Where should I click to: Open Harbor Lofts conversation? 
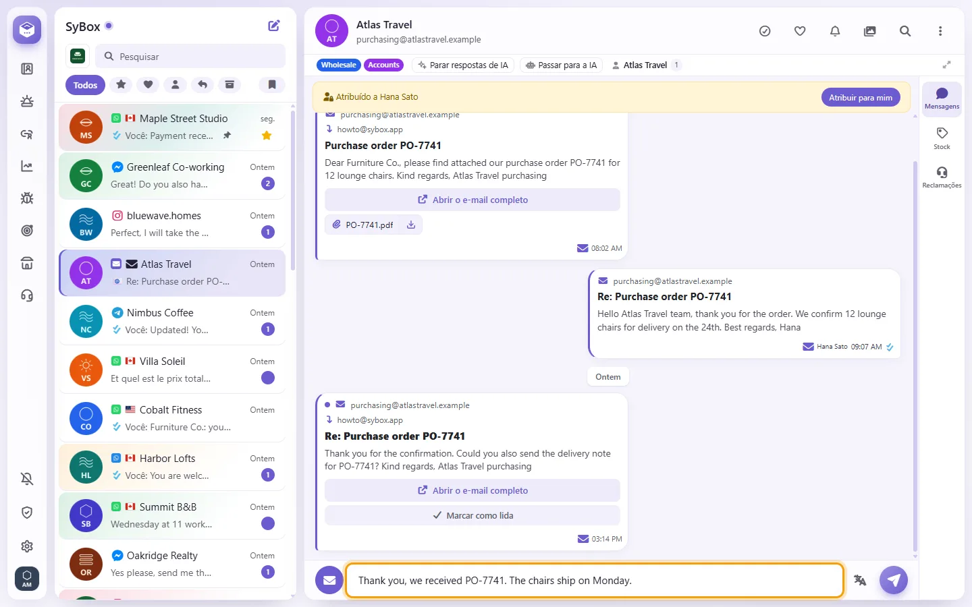(x=172, y=467)
